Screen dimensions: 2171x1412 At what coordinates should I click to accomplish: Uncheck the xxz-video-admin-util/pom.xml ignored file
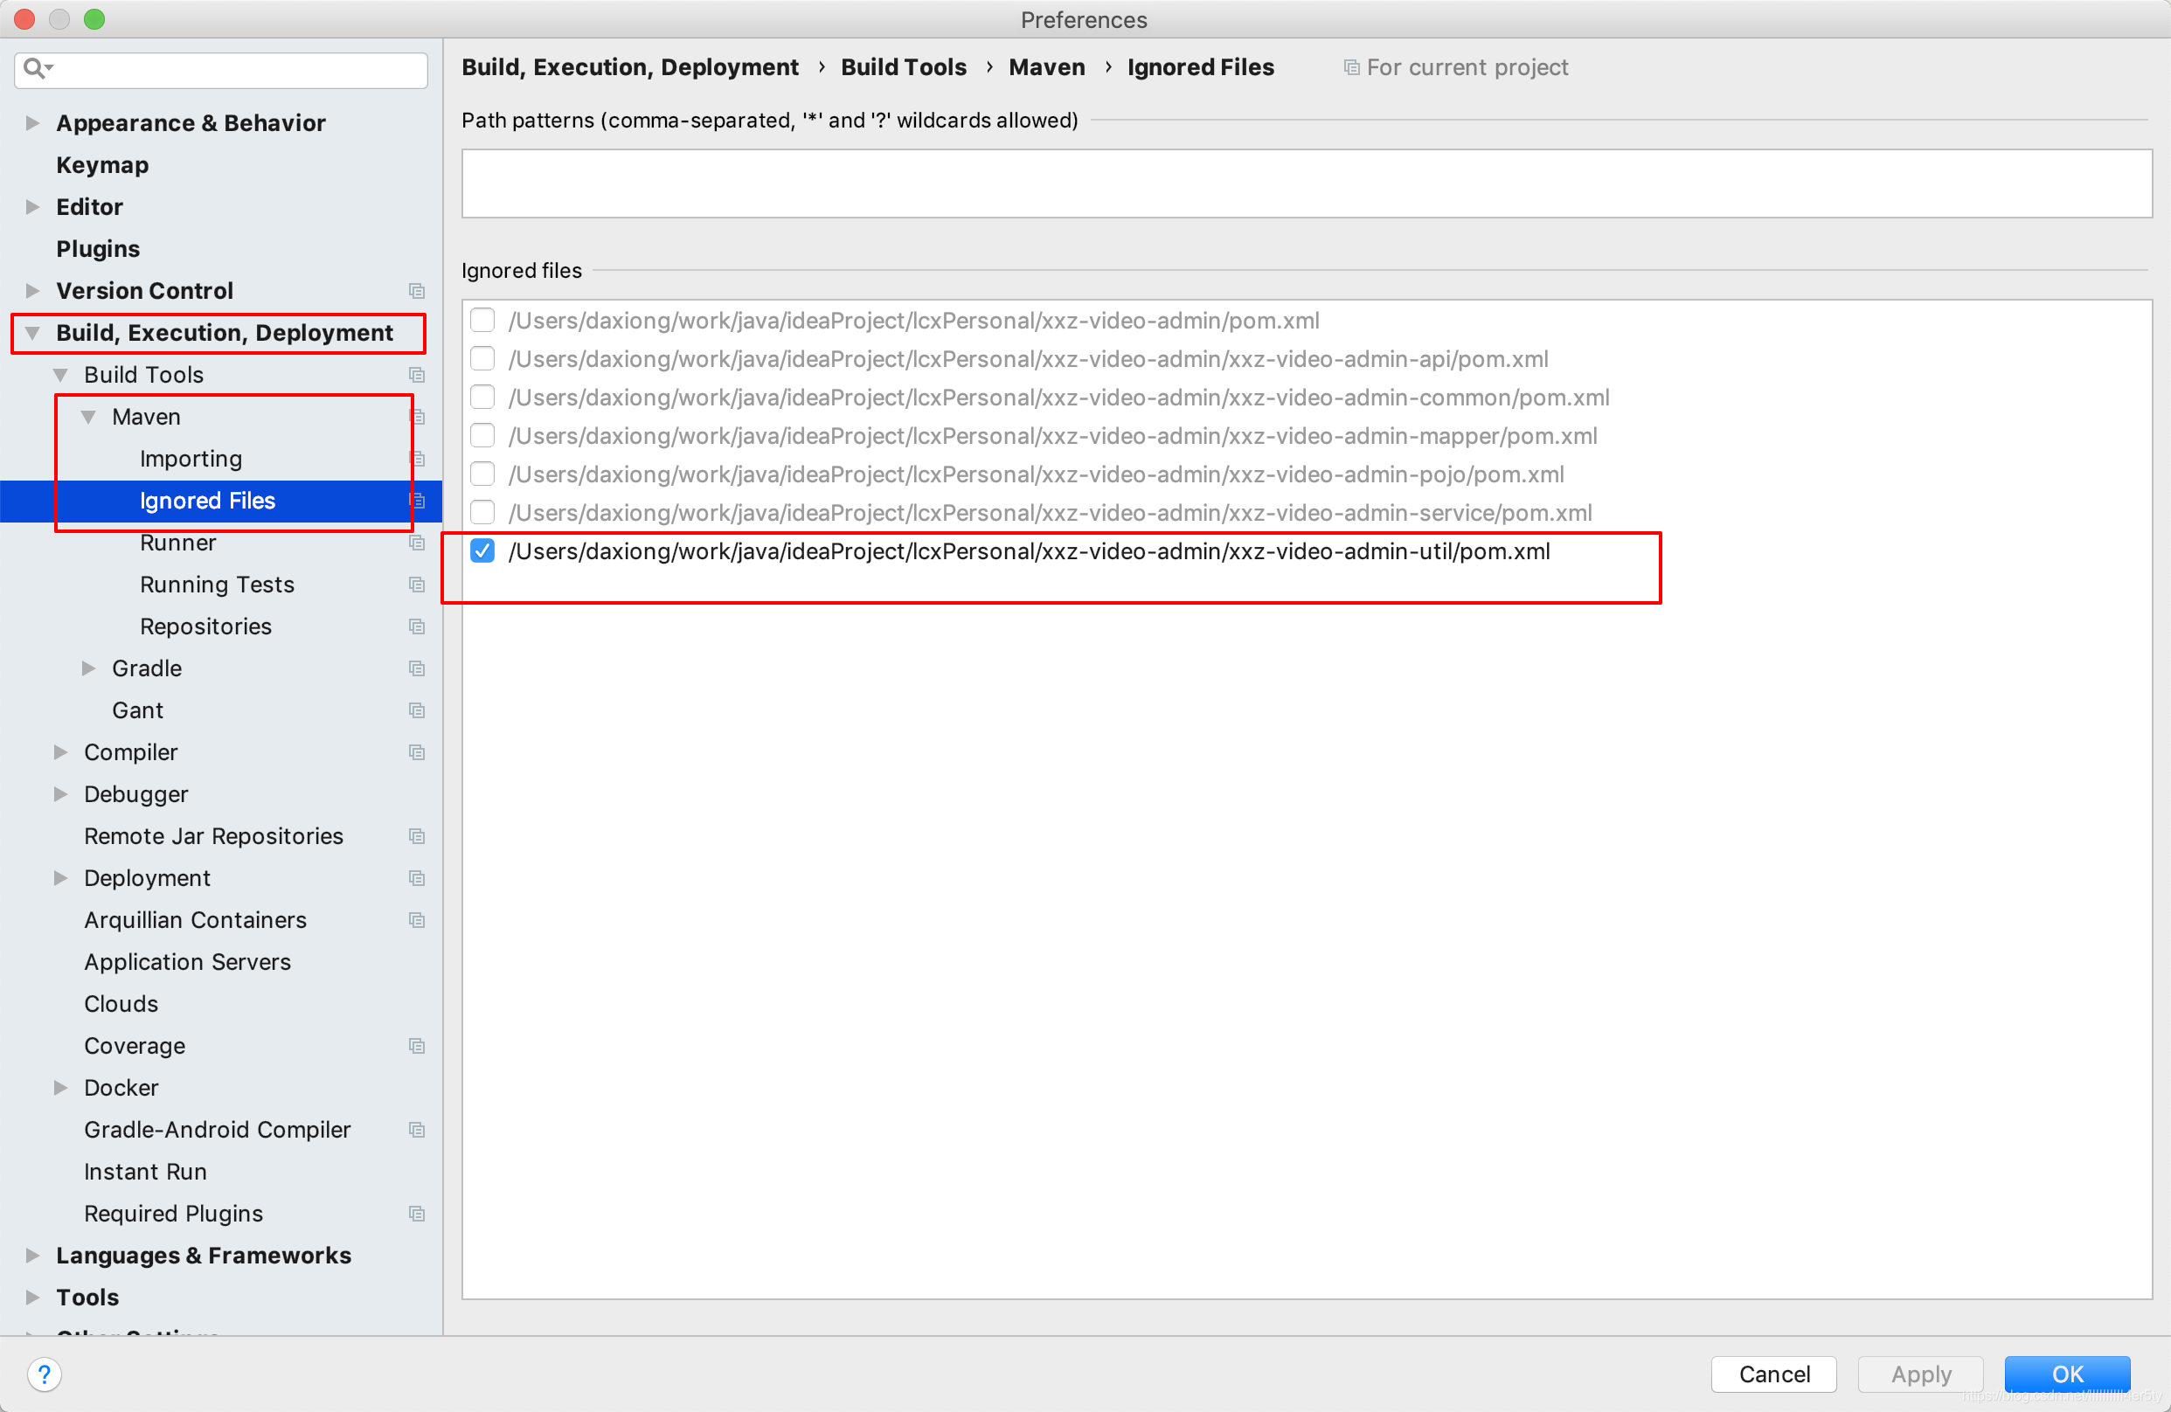[482, 551]
